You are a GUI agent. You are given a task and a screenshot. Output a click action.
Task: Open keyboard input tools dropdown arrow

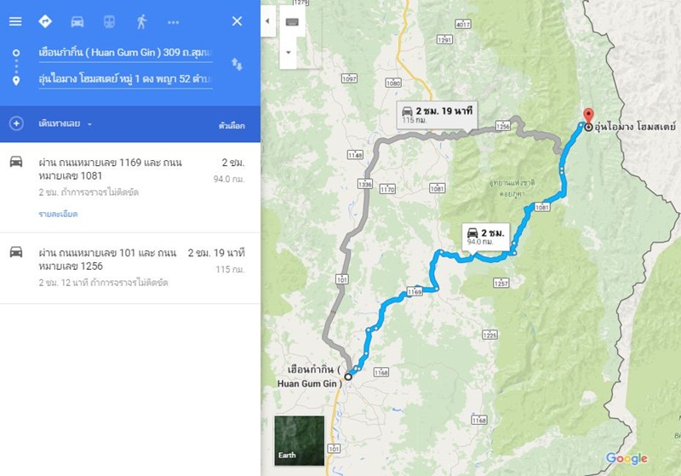(x=289, y=53)
